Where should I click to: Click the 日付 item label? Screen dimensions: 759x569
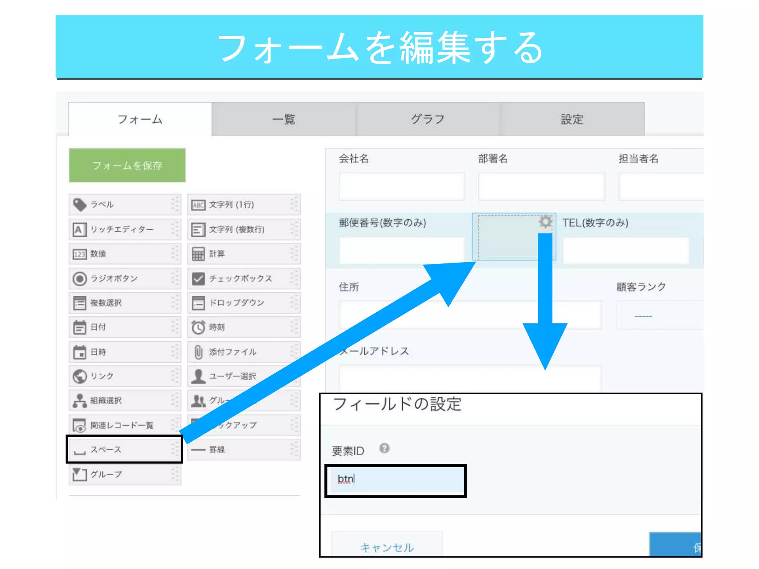point(98,327)
